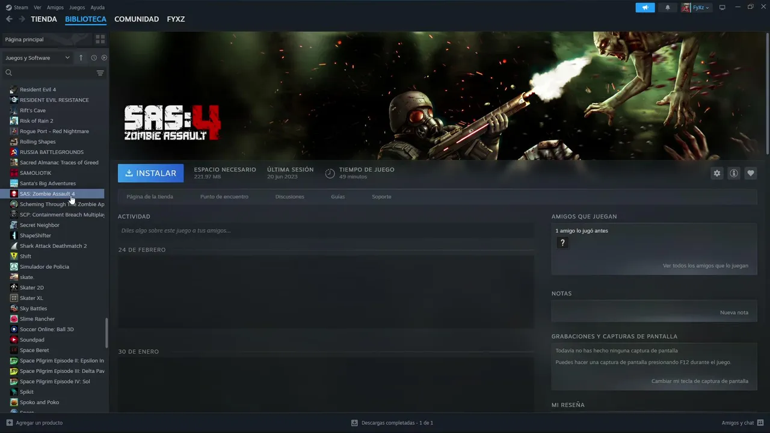Open the manage gear icon for this game
Viewport: 770px width, 433px height.
[x=716, y=173]
